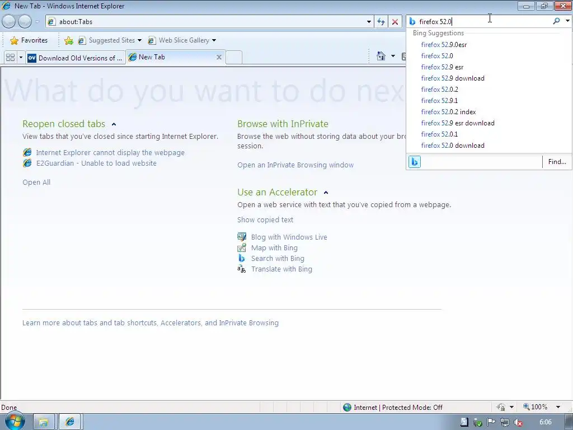Click the Forward navigation button
This screenshot has height=430, width=573.
[25, 22]
